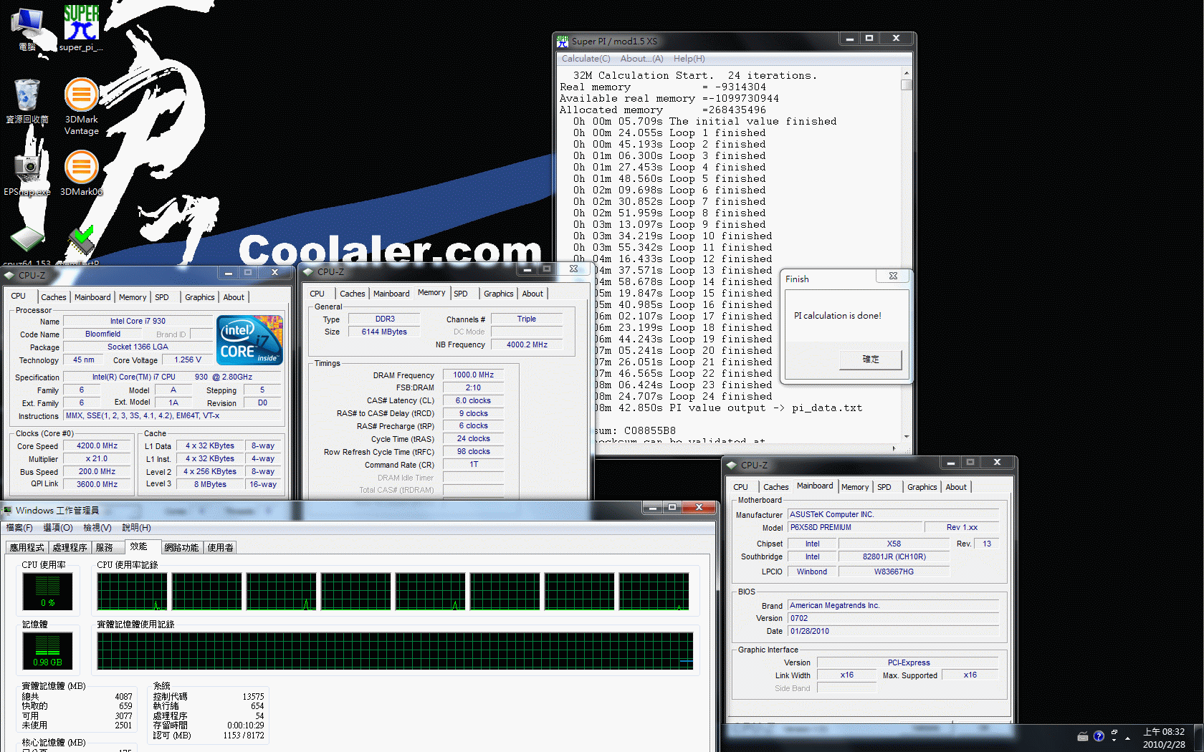Open the cpuz64 desktop shortcut
The image size is (1204, 752).
point(27,245)
